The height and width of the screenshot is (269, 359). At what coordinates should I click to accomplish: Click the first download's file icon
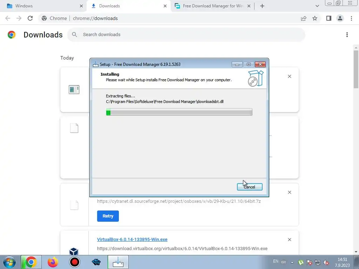coord(74,89)
